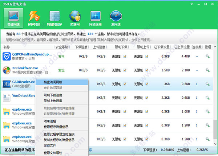Click the 360leakfixer.exe app icon

tap(7, 70)
